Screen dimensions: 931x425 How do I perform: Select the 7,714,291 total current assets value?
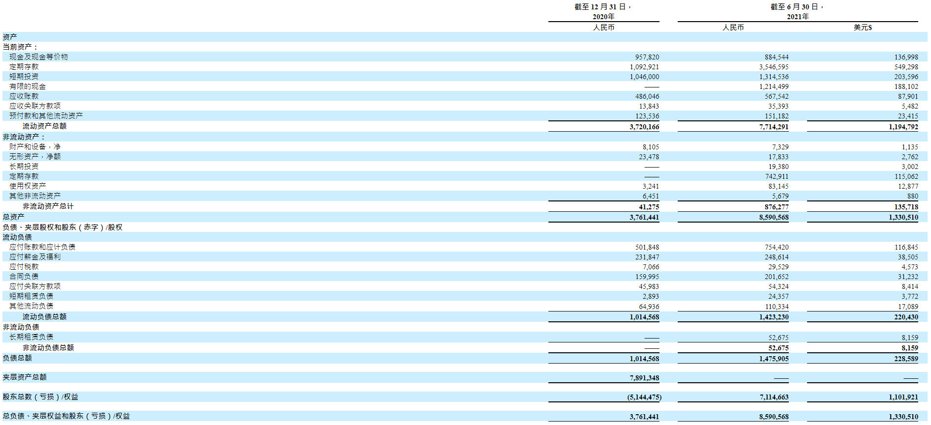774,127
